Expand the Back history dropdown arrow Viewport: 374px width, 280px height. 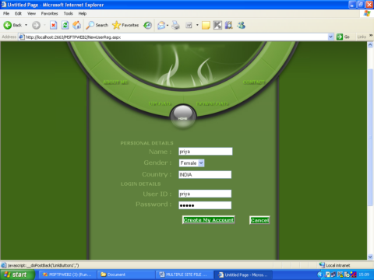26,25
